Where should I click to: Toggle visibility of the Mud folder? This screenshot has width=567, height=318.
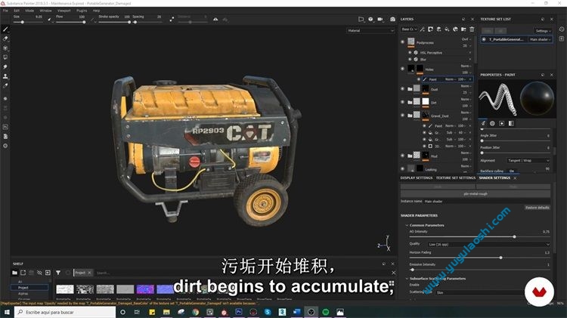(x=402, y=156)
